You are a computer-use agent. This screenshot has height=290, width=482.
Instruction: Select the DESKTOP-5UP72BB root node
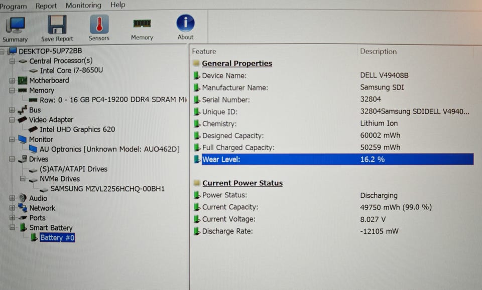50,51
